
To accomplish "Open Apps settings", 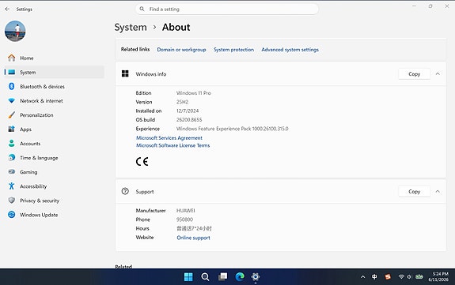I will (x=55, y=129).
